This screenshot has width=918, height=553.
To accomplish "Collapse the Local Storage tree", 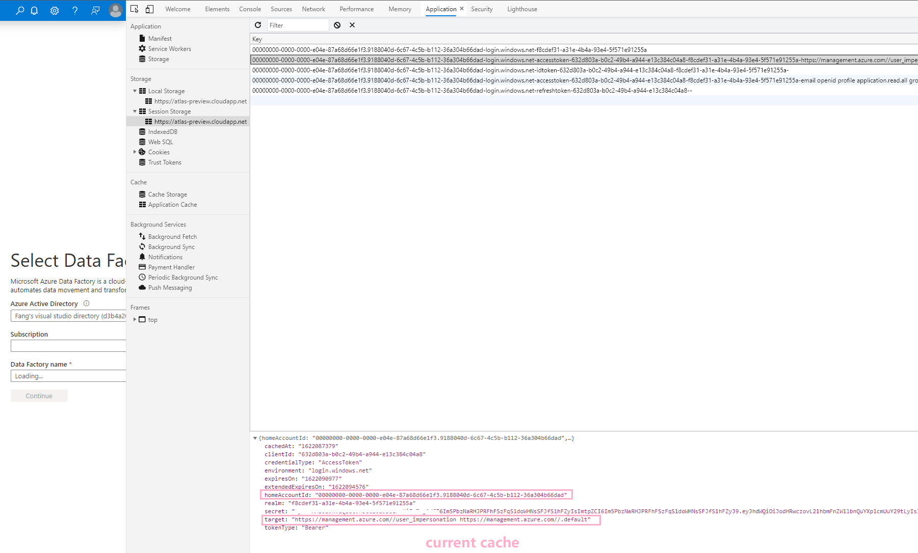I will point(135,91).
